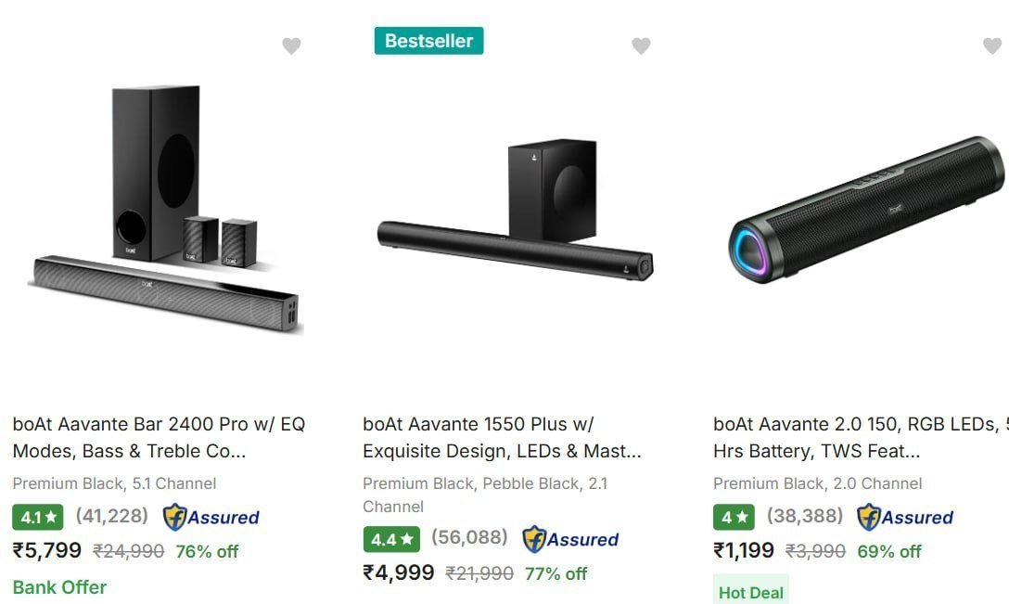
Task: Toggle wishlist heart on Aavante 2.0 150
Action: coord(991,45)
